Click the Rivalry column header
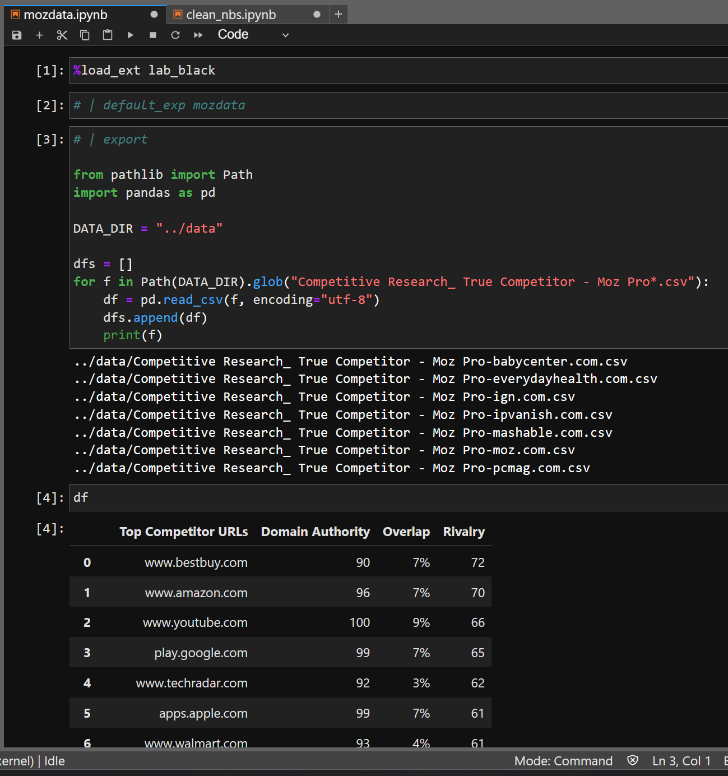Viewport: 728px width, 776px height. tap(464, 532)
